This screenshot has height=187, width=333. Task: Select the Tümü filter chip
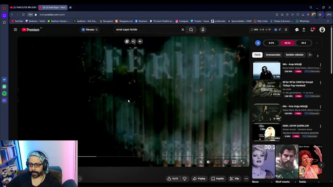(257, 55)
